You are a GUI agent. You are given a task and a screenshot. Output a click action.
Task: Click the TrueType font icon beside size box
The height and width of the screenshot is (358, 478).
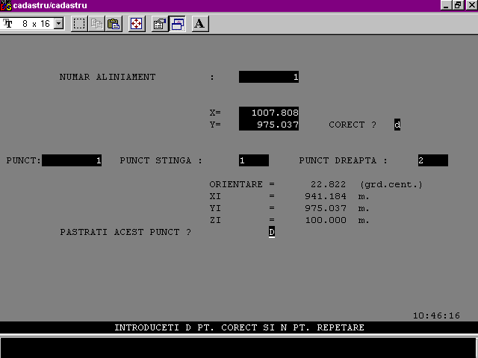coord(9,24)
